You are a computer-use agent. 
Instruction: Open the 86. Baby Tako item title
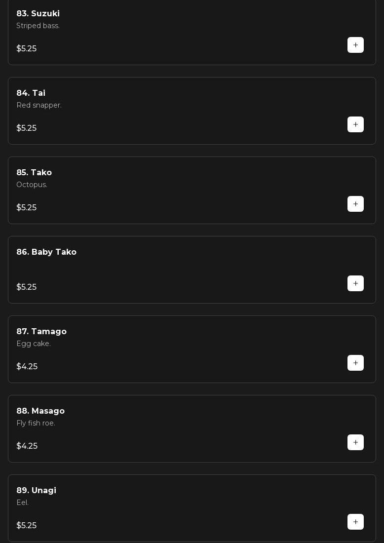point(46,252)
